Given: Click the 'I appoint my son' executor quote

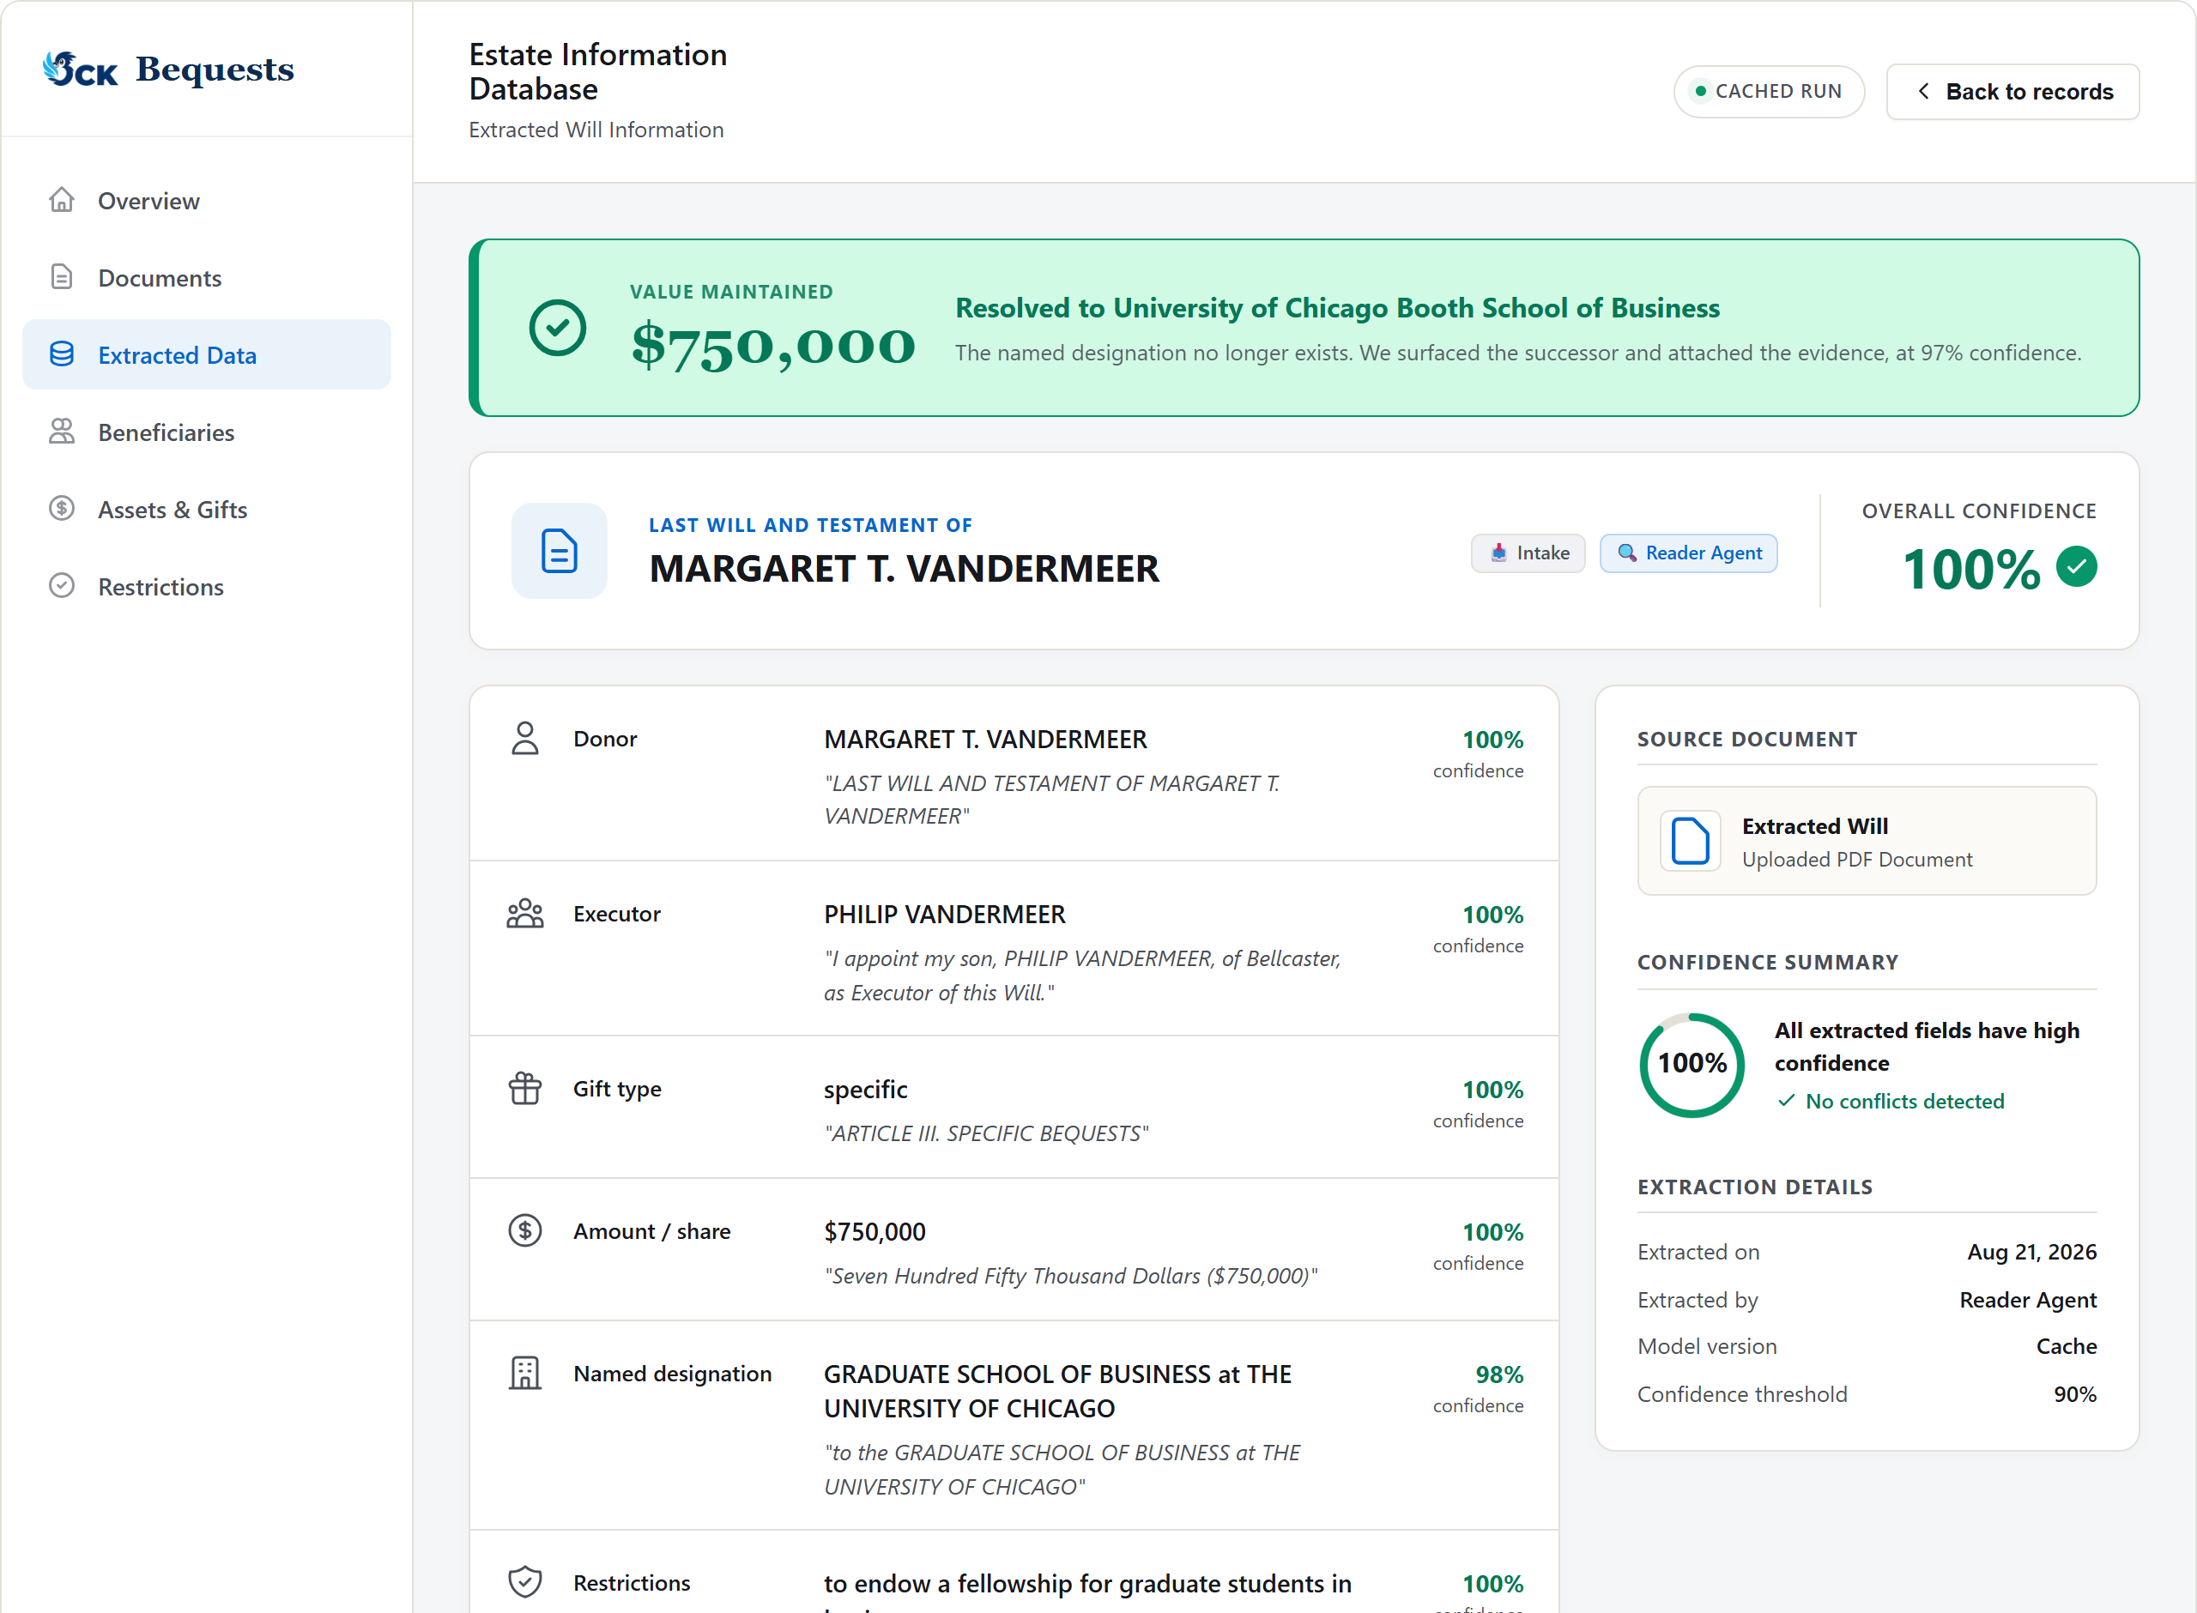Looking at the screenshot, I should [1082, 976].
